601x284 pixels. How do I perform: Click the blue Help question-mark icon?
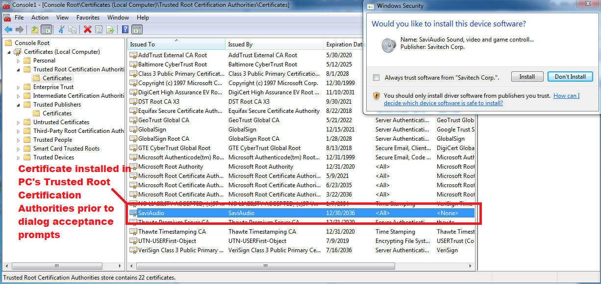point(125,29)
